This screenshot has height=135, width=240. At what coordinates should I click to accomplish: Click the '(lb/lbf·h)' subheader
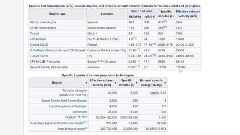(135, 16)
